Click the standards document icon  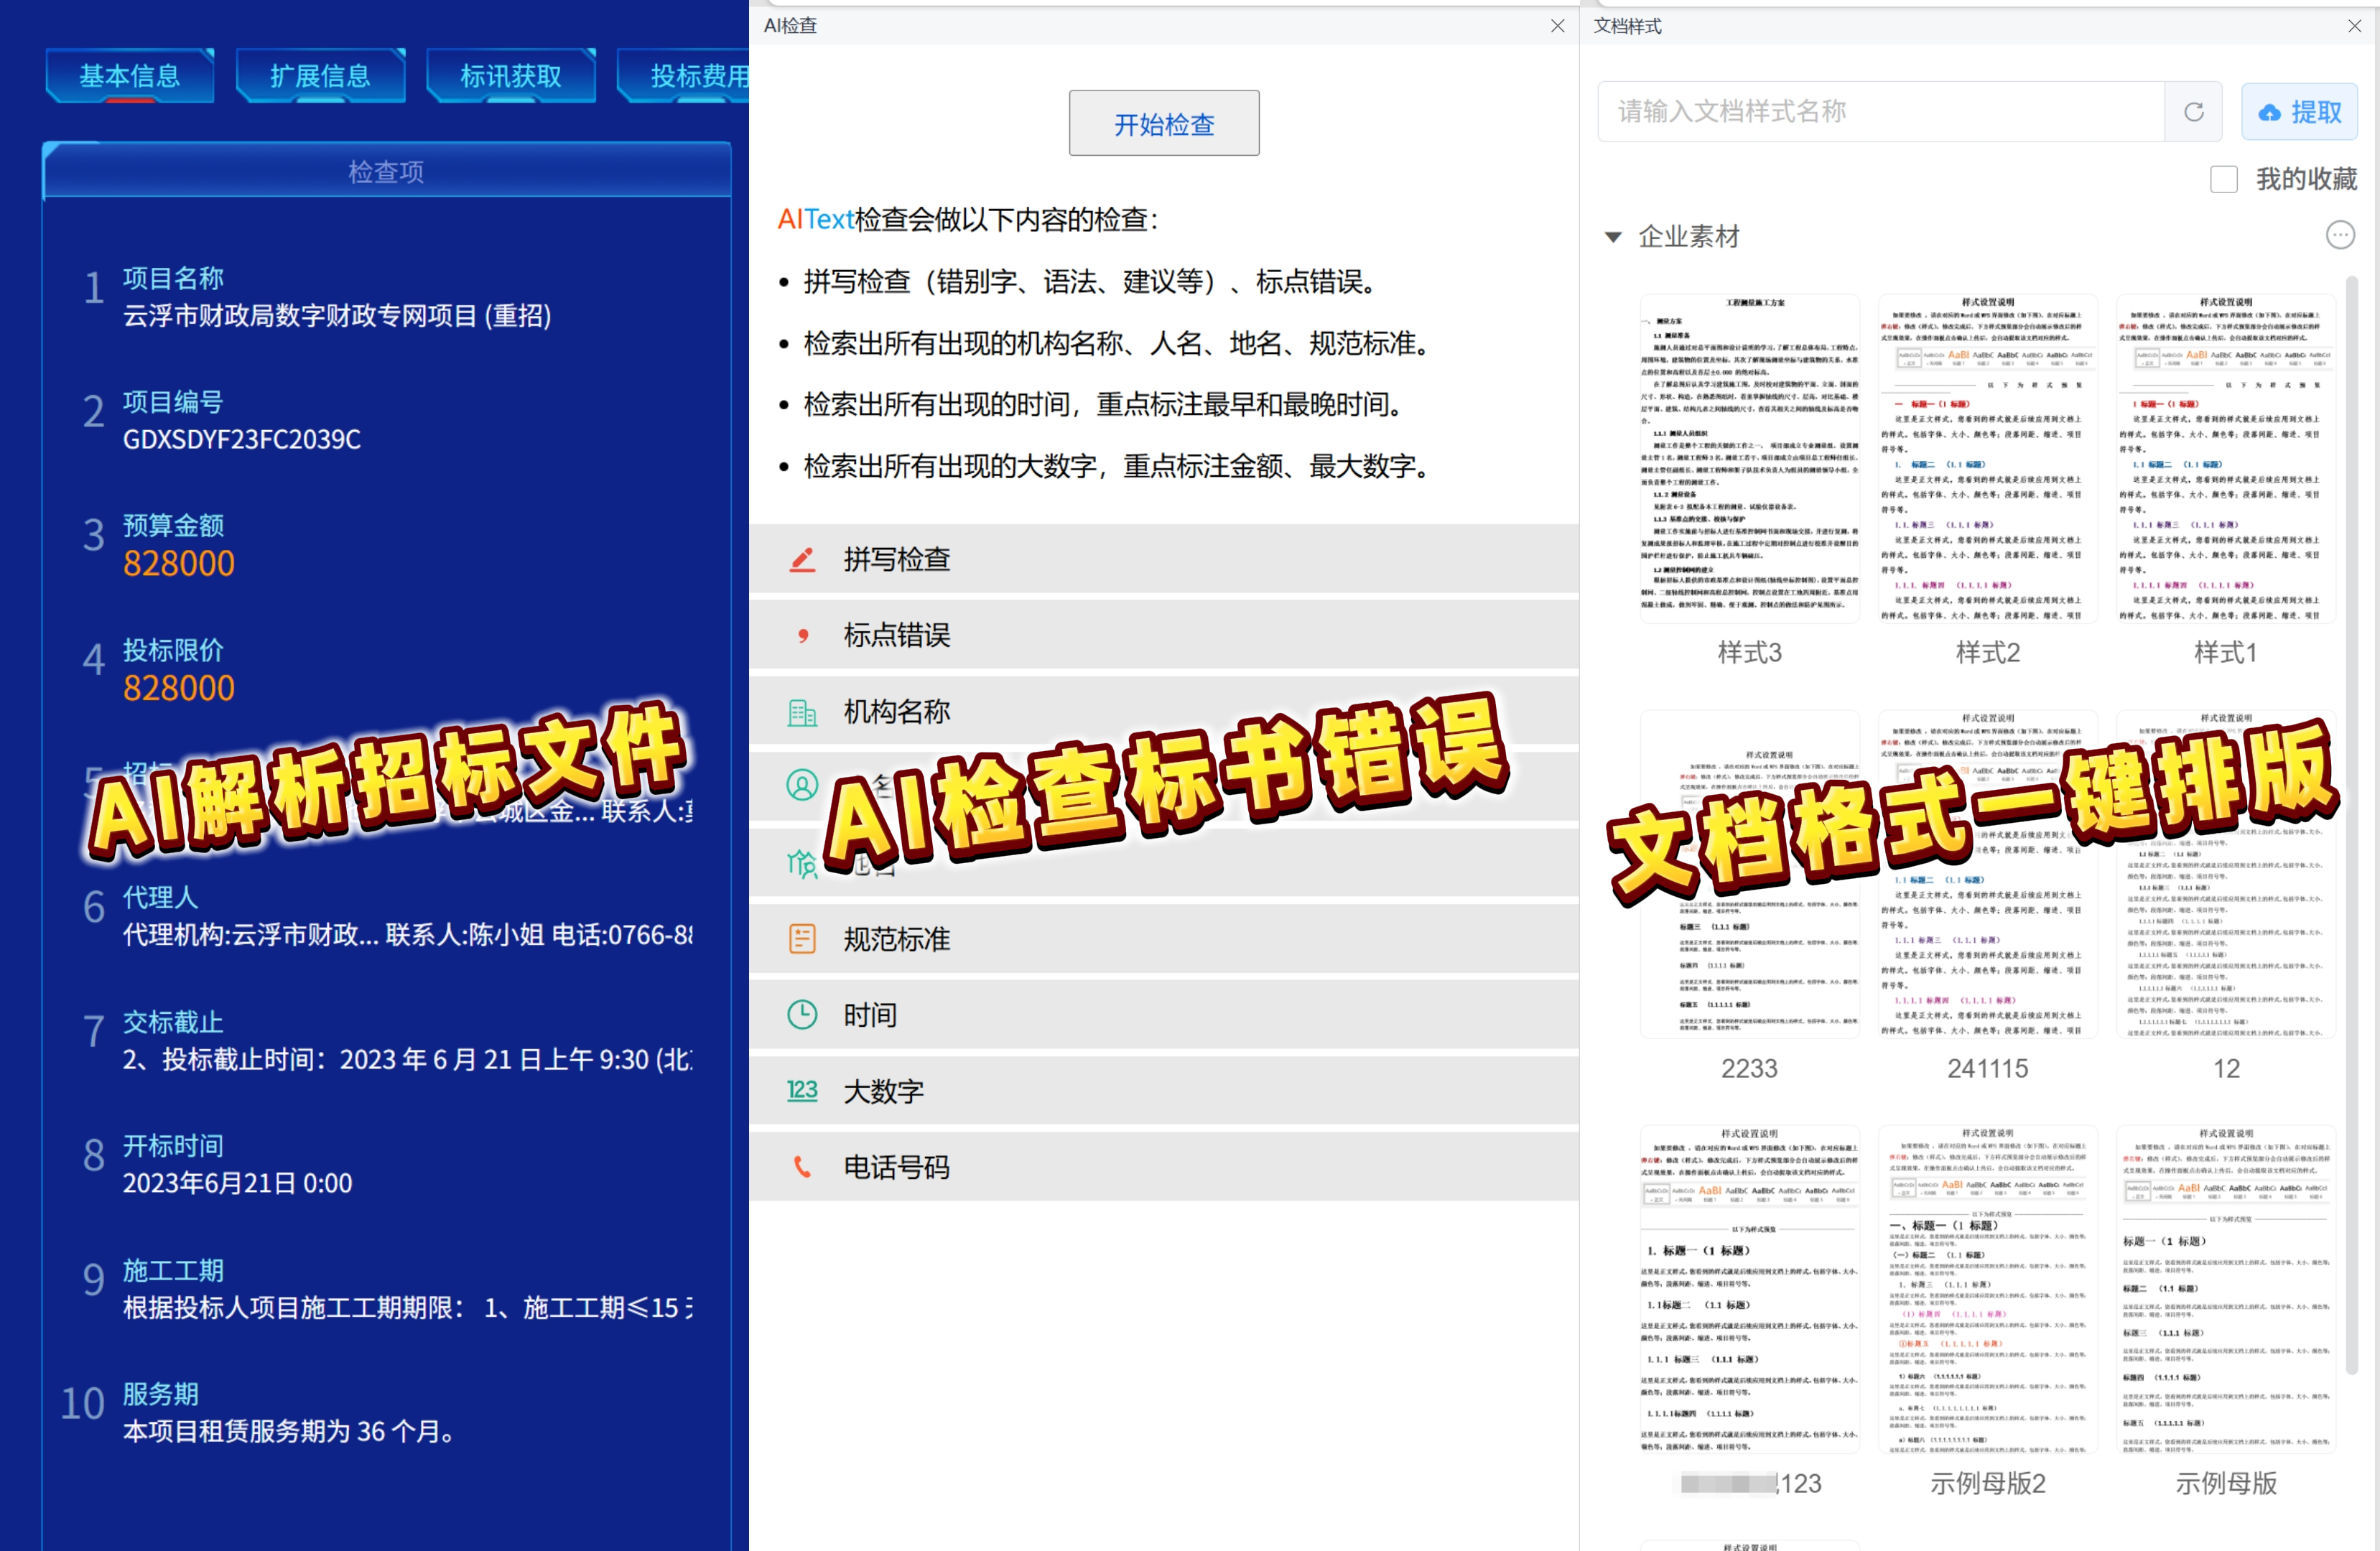pyautogui.click(x=802, y=939)
